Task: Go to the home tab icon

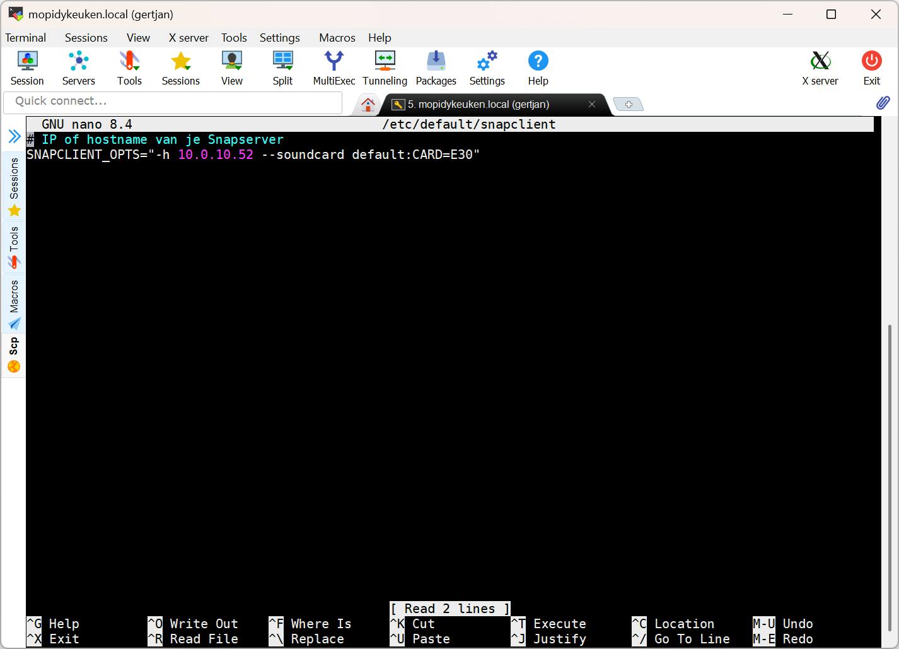Action: [368, 105]
